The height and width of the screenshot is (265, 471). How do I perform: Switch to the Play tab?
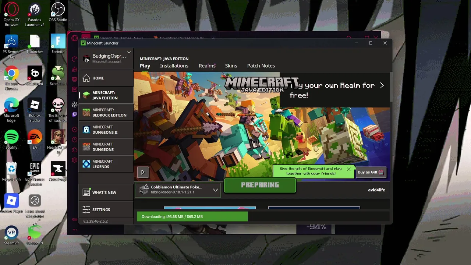[145, 66]
